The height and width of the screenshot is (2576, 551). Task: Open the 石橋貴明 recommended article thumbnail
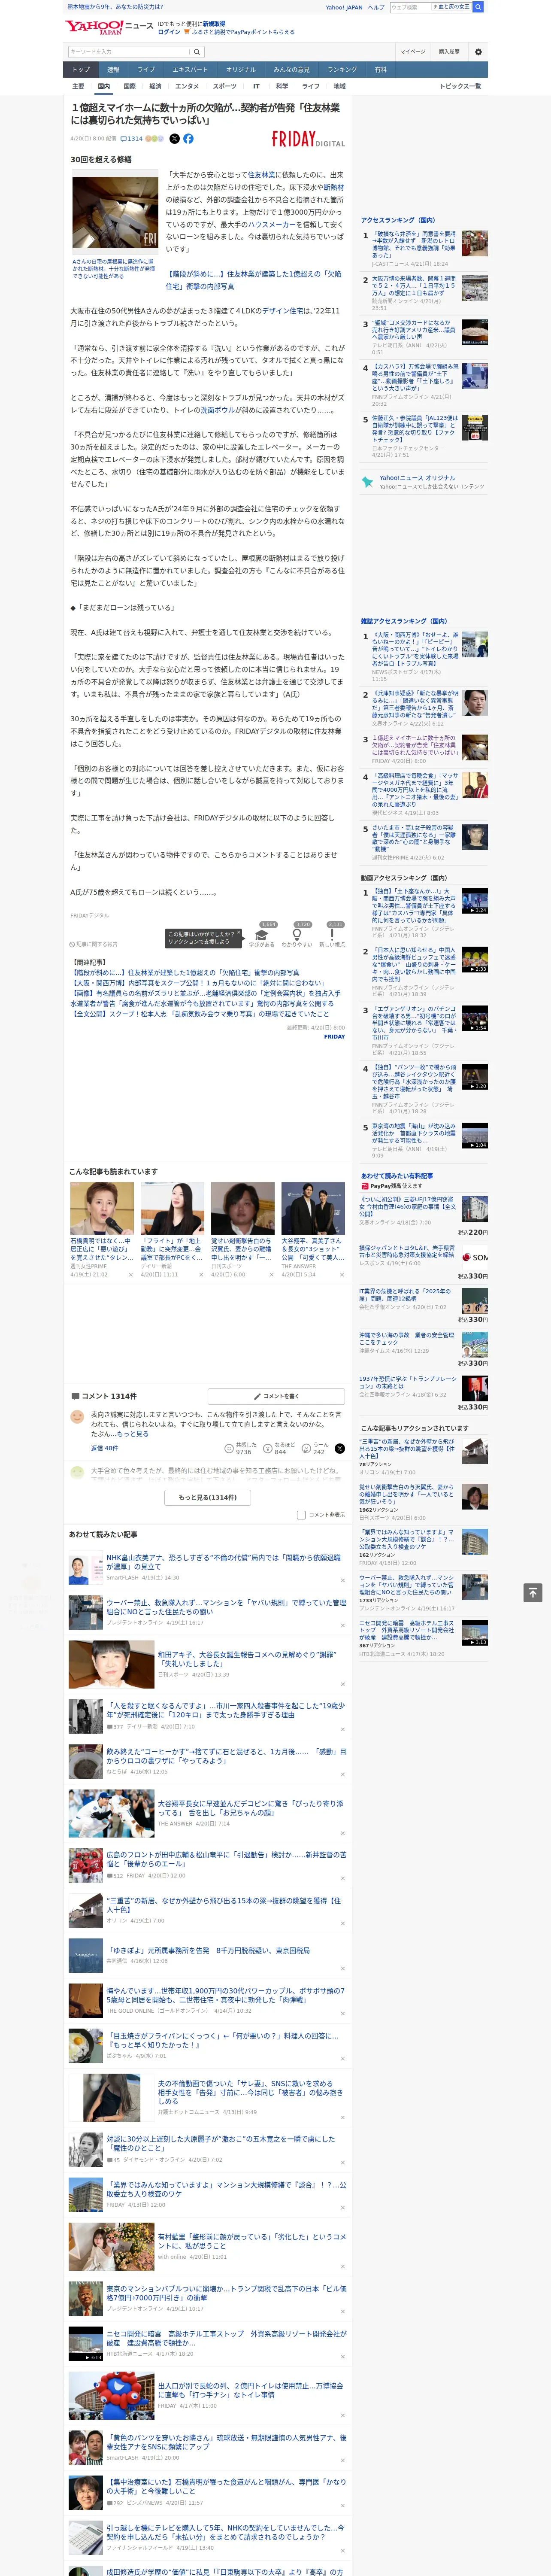103,1208
